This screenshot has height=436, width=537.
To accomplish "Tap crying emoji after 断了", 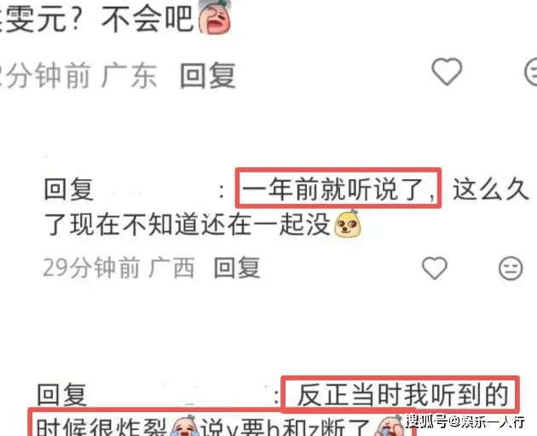I will (390, 426).
